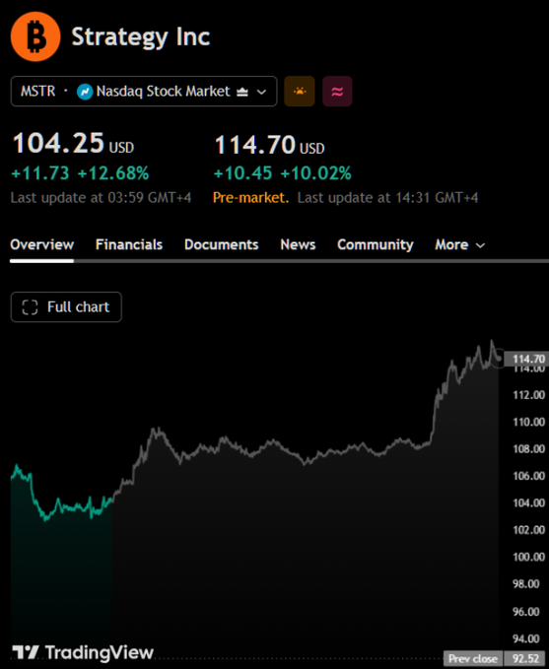549x669 pixels.
Task: Open the Documents tab
Action: (221, 244)
